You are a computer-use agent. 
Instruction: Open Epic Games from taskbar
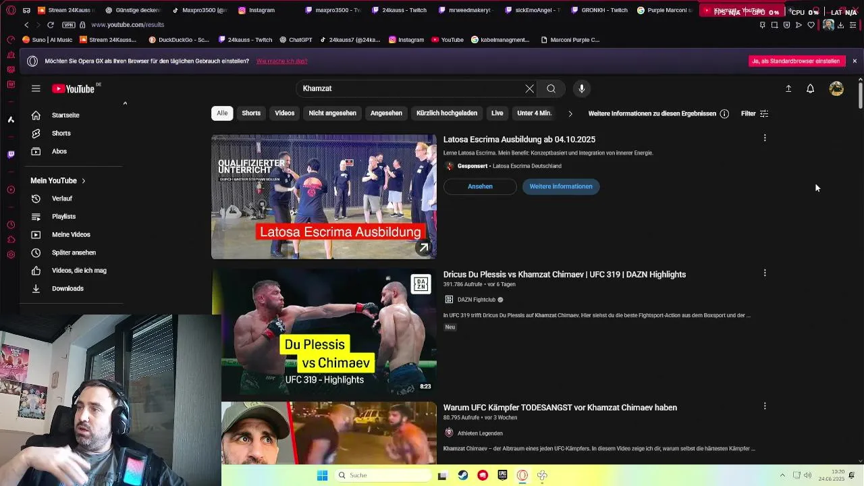pos(502,475)
